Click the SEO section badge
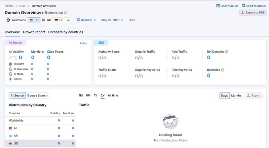Image resolution: width=269 pixels, height=148 pixels. (101, 43)
